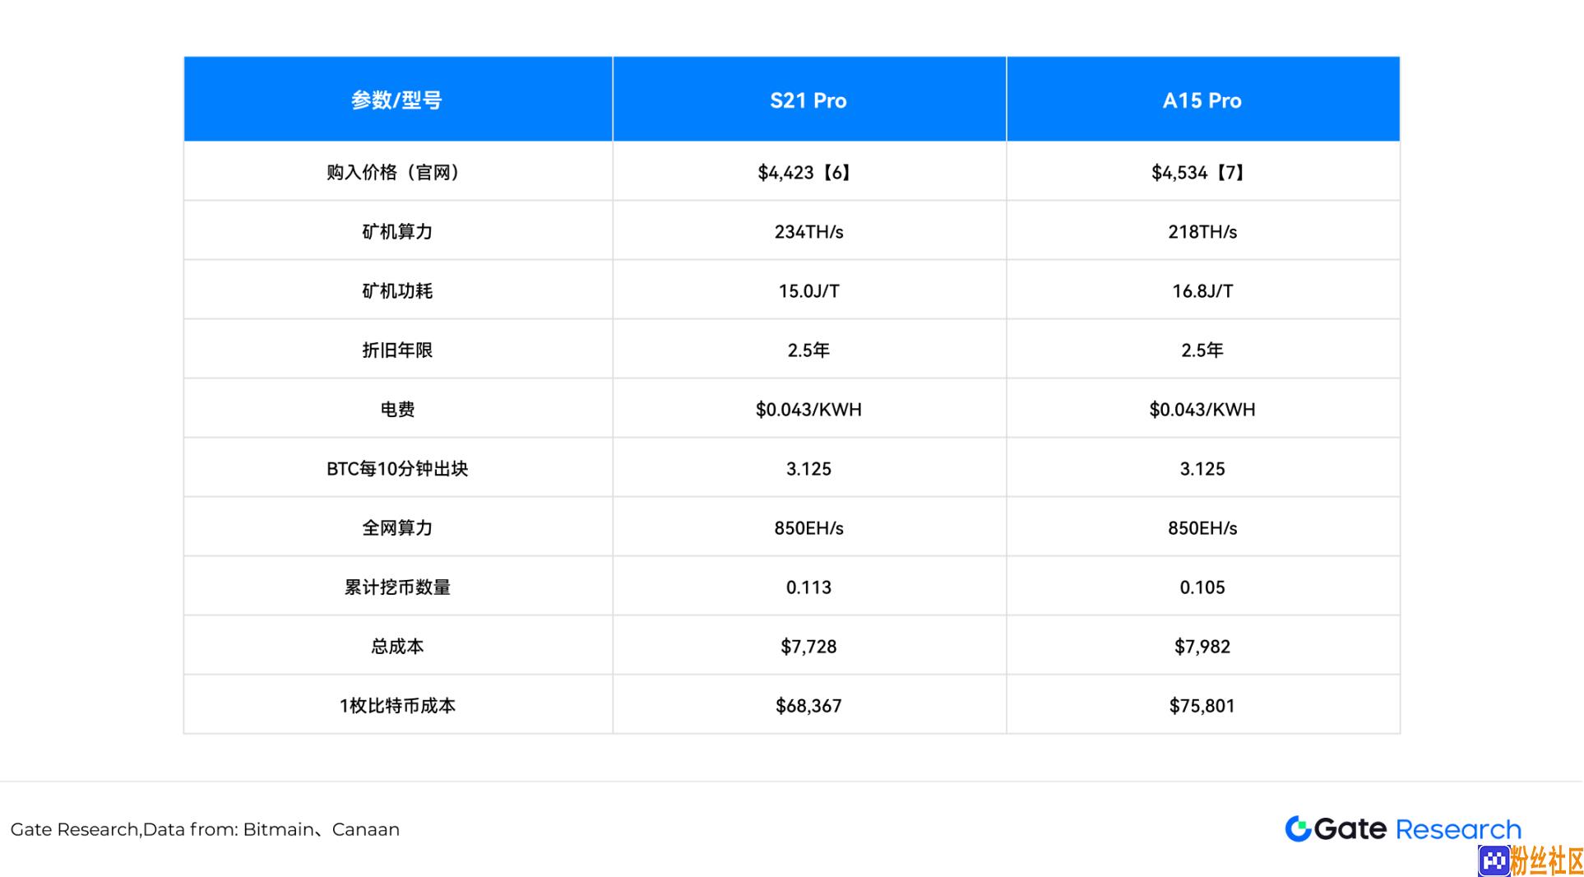Select the 15.0J/T value
This screenshot has height=877, width=1584.
pyautogui.click(x=808, y=290)
